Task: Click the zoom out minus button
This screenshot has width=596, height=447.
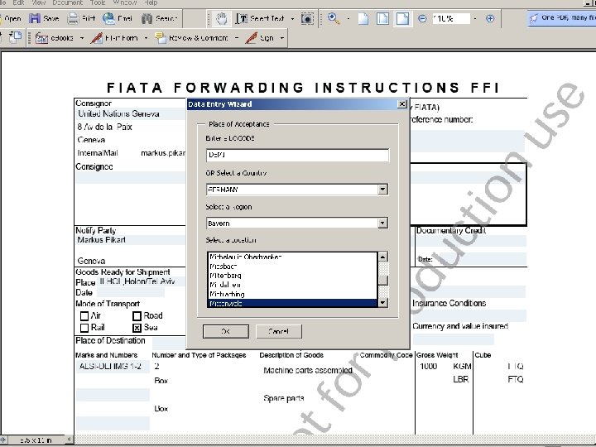Action: 422,18
